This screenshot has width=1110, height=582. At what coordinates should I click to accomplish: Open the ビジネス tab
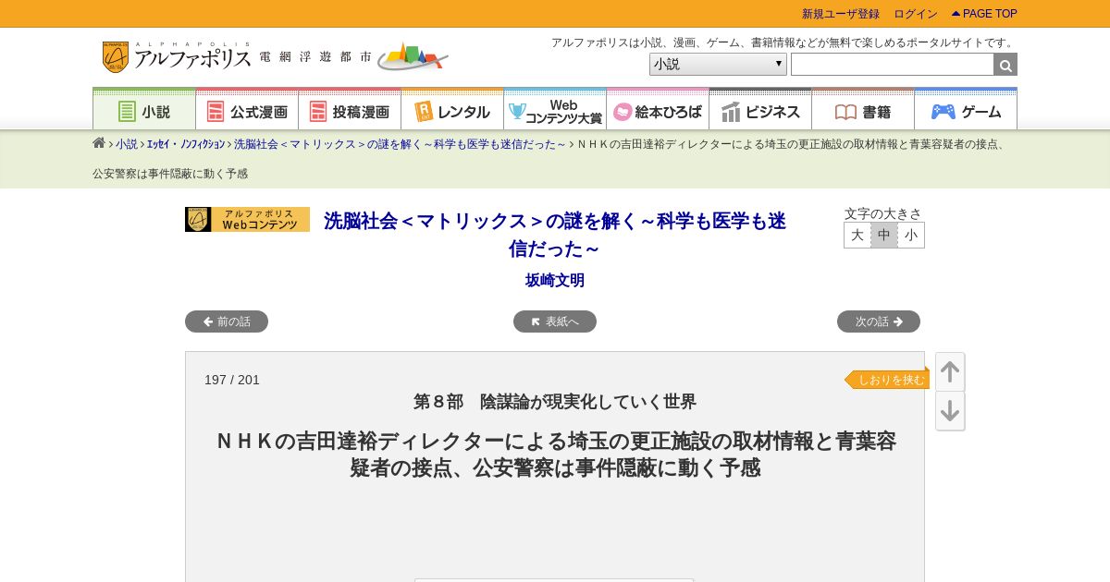click(x=760, y=111)
